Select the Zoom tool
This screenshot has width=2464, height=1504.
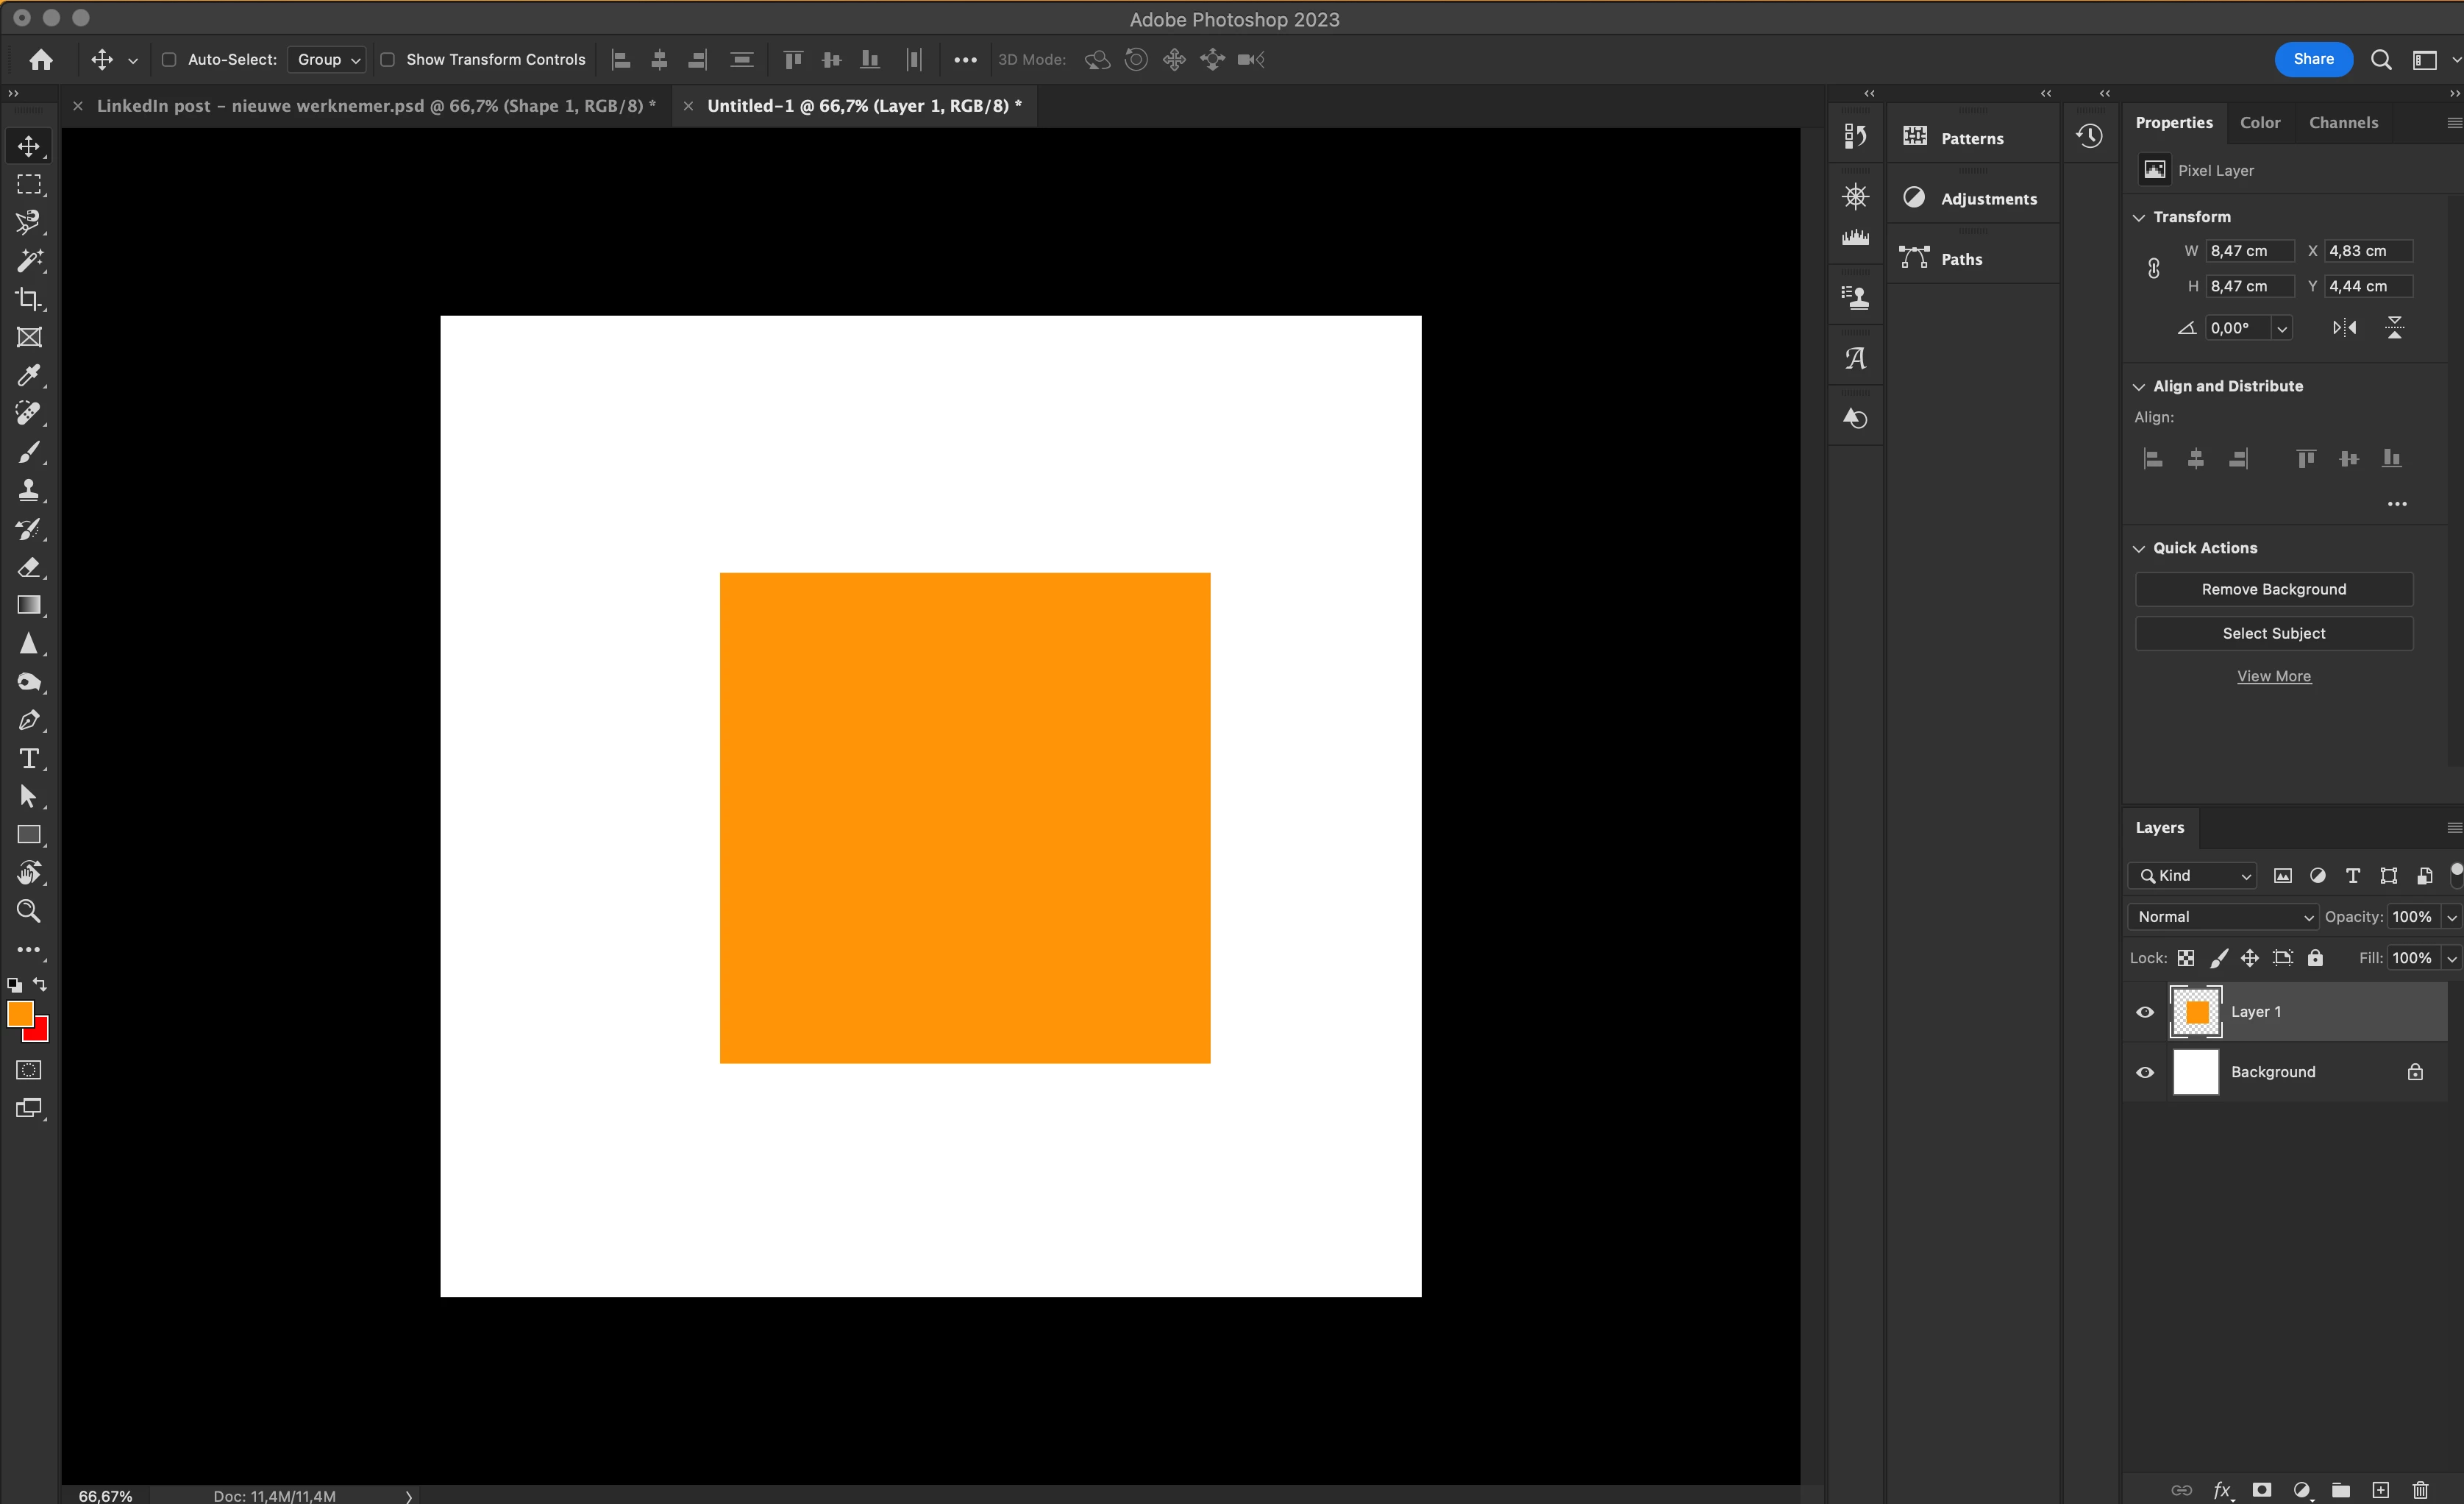(29, 911)
